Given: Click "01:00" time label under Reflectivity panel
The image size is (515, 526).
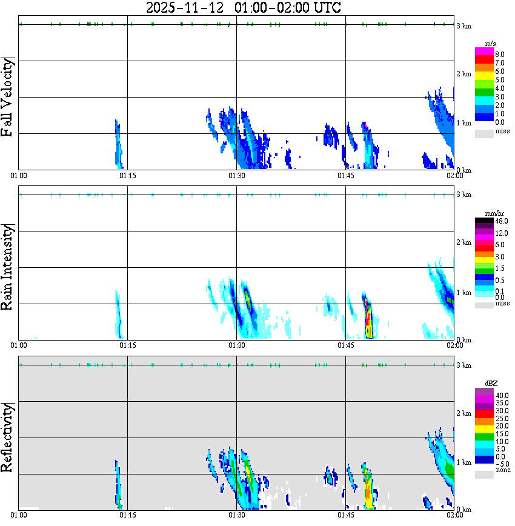Looking at the screenshot, I should pos(19,515).
